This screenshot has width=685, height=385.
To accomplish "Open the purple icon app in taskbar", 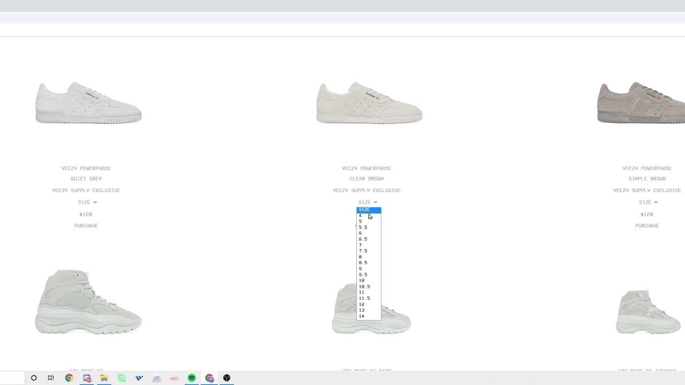I will pyautogui.click(x=157, y=378).
